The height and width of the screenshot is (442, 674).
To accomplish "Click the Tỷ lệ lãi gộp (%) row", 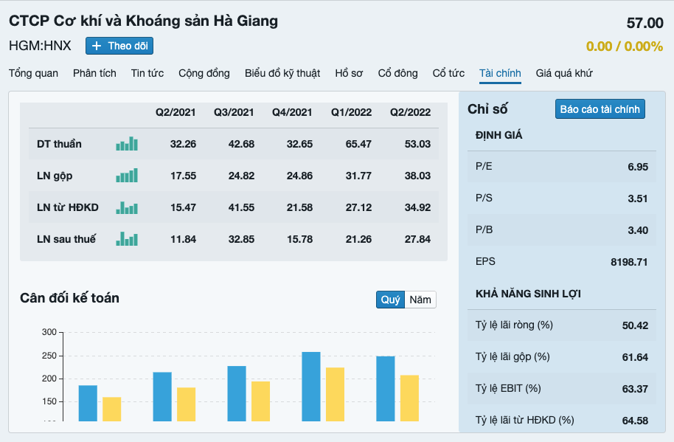I will [x=562, y=357].
